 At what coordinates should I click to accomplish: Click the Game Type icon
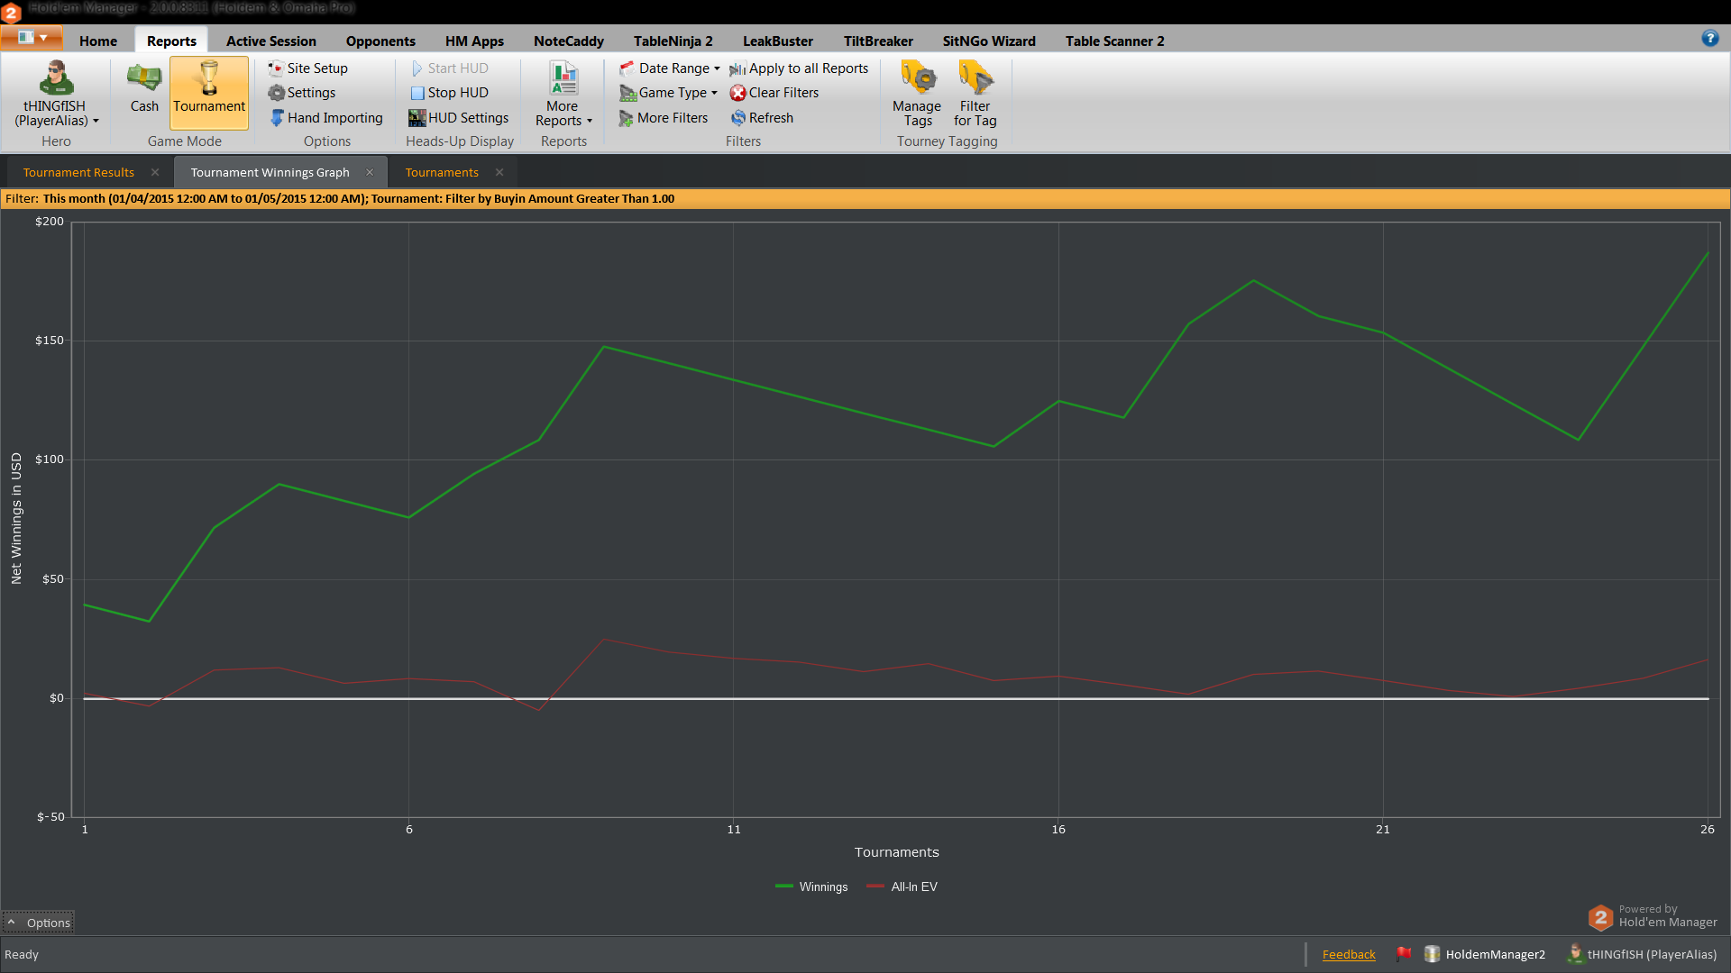click(x=627, y=93)
